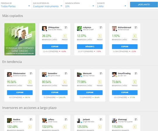
Task: Open Richardstroud username link
Action: pos(124,27)
